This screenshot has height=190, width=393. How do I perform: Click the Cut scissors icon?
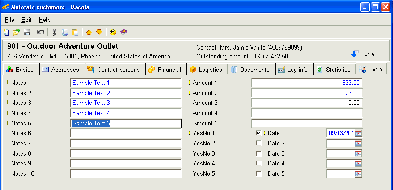point(55,32)
